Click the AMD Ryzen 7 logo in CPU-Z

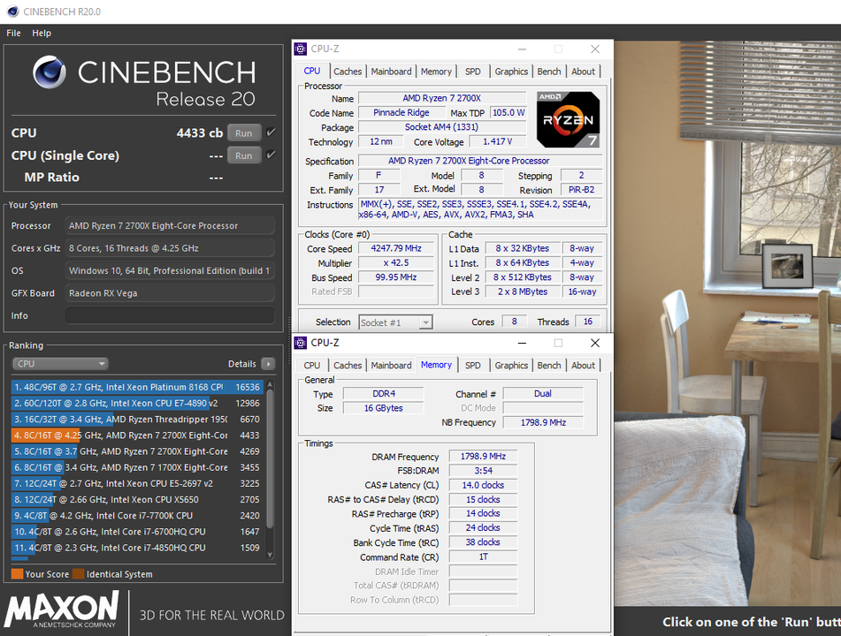(x=568, y=119)
